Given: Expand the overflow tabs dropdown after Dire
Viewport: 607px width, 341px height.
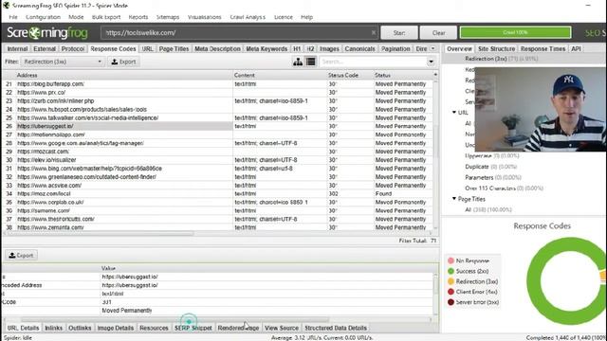Looking at the screenshot, I should [x=432, y=48].
